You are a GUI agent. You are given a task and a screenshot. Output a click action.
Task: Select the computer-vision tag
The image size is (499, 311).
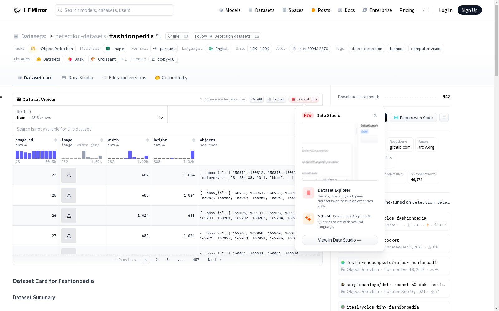[426, 49]
